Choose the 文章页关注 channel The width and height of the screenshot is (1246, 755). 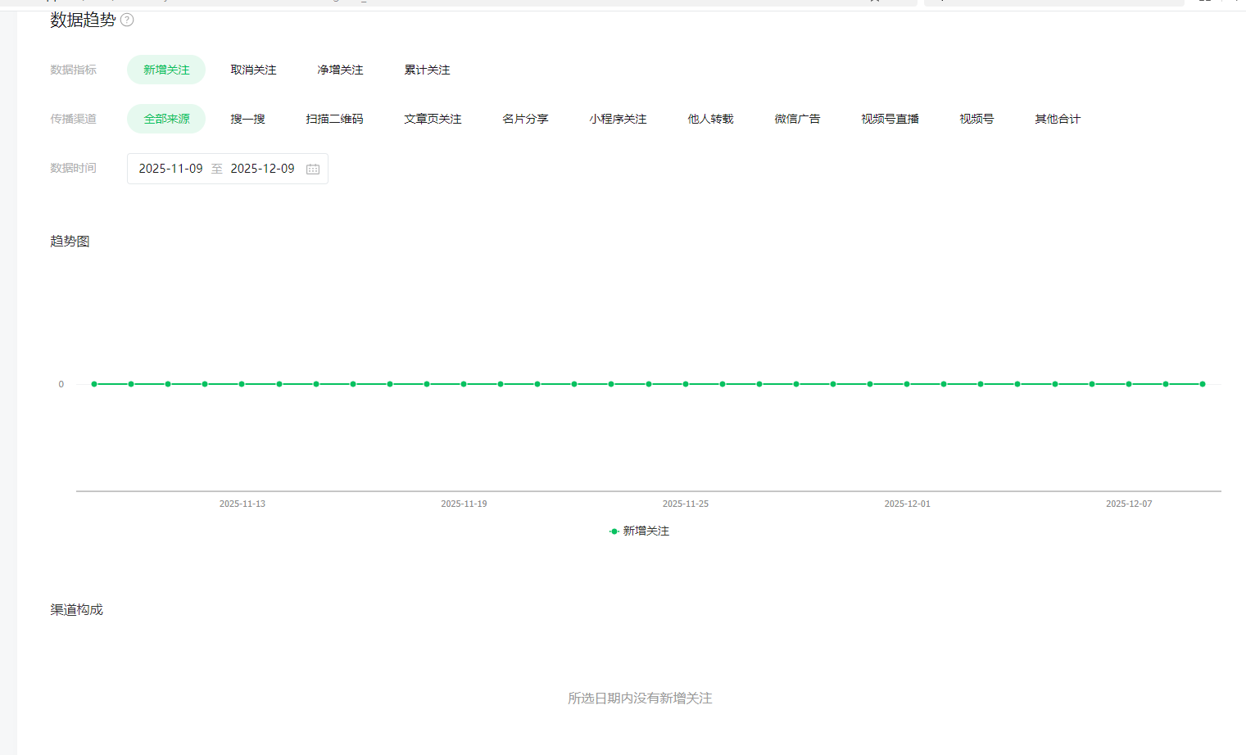pos(433,119)
